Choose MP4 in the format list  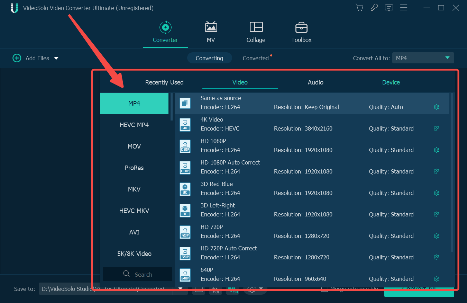pyautogui.click(x=134, y=103)
